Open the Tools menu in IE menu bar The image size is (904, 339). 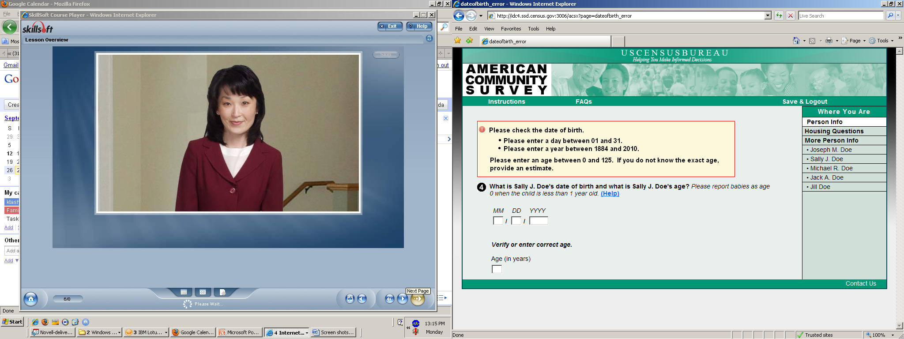(x=533, y=29)
